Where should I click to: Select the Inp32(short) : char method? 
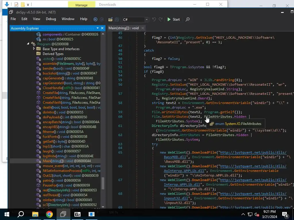pos(66,146)
